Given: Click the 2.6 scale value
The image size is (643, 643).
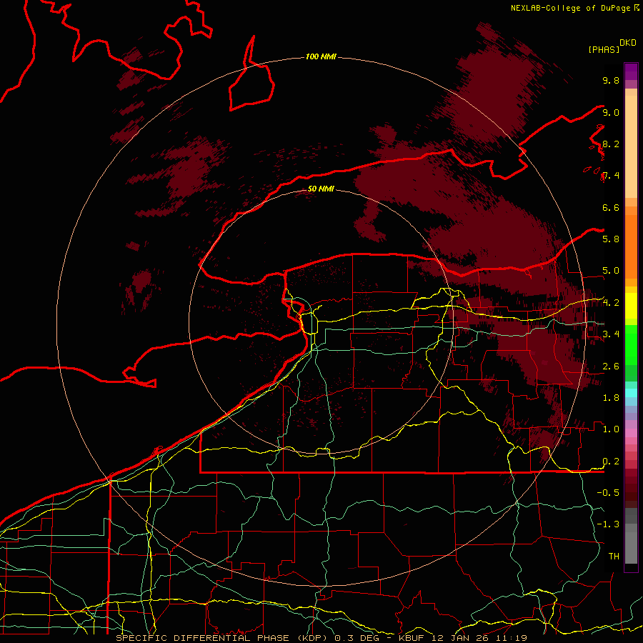Looking at the screenshot, I should tap(611, 367).
